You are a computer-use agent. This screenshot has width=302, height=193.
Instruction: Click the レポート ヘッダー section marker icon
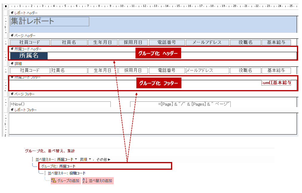[12, 13]
